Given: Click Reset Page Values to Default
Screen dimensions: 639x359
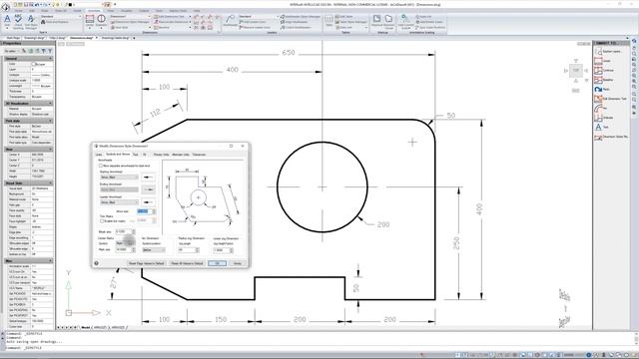Looking at the screenshot, I should coord(147,263).
